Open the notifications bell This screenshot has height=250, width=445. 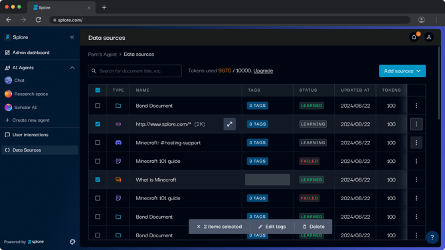pos(414,37)
